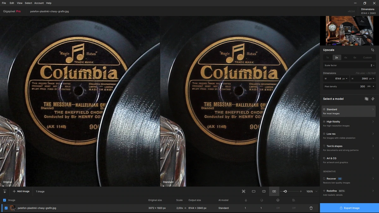Click the zoom in plus icon
379x213 pixels.
click(301, 191)
